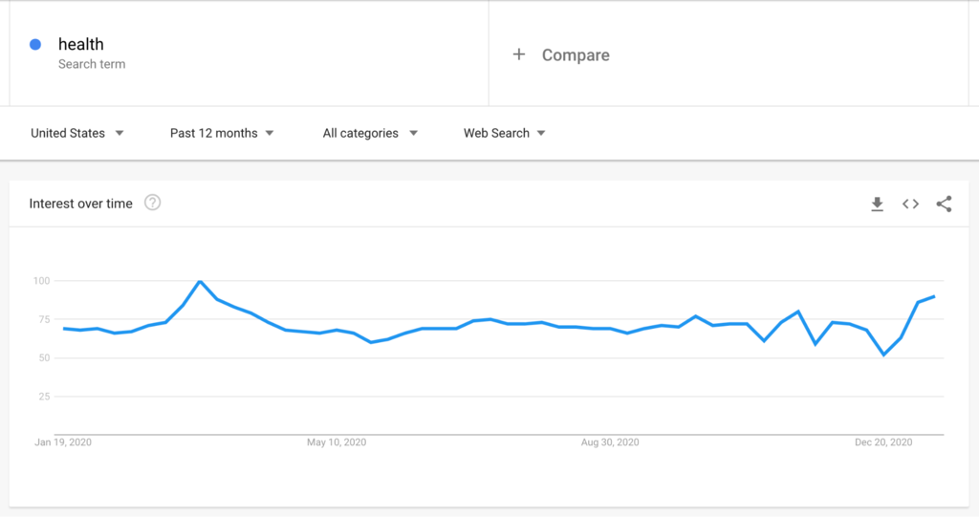Click the Aug 30, 2020 axis label

point(610,442)
